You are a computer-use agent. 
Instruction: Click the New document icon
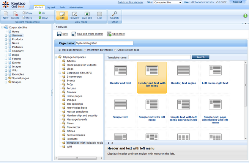click(x=6, y=15)
